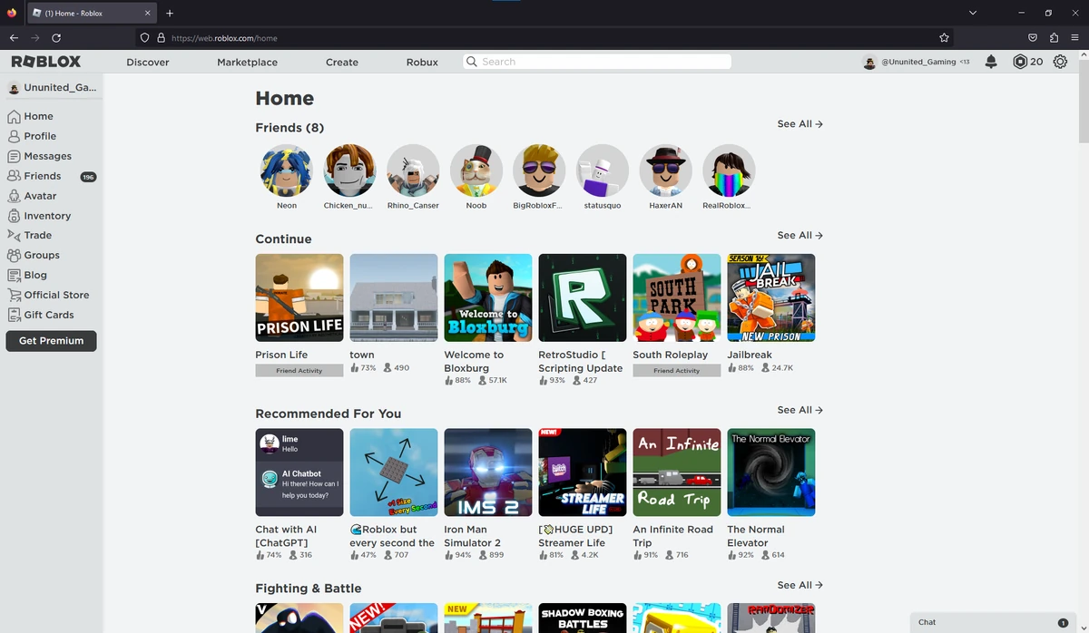Open the settings gear icon

1060,62
